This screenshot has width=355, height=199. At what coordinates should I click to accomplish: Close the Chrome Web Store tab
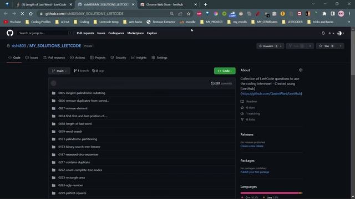click(x=196, y=4)
